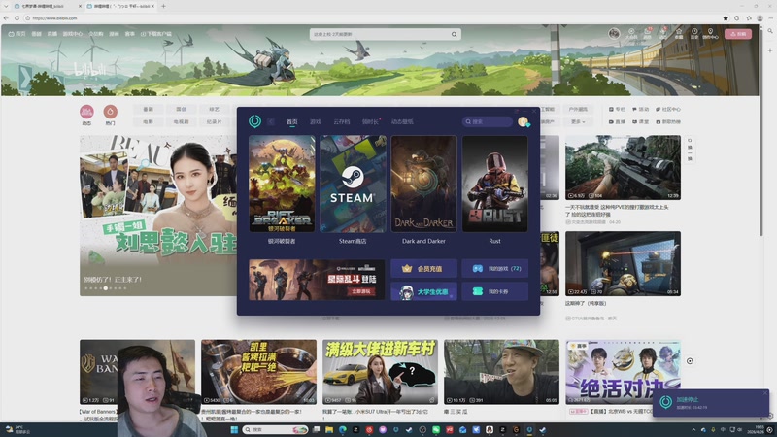Open the 创作中心 lightbulb icon in header
This screenshot has width=777, height=437.
710,31
